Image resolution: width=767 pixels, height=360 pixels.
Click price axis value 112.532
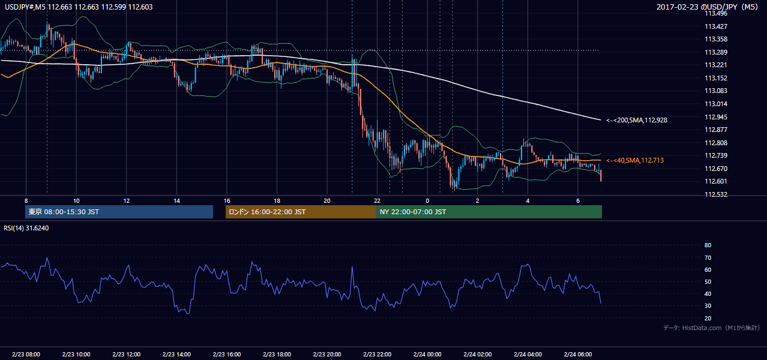(x=715, y=194)
